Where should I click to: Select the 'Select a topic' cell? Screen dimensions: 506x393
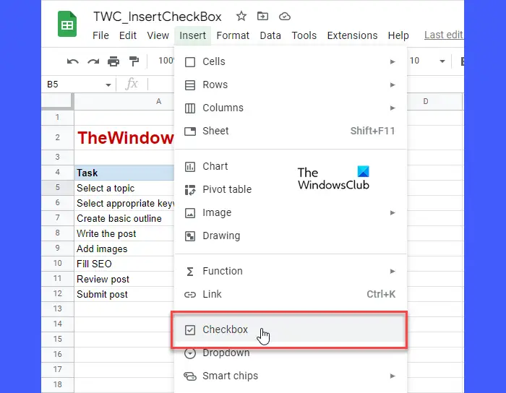tap(124, 188)
